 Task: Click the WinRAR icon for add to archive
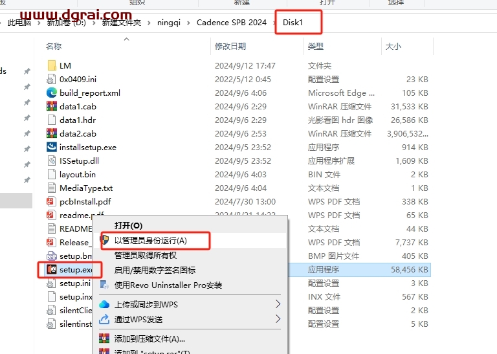click(104, 338)
